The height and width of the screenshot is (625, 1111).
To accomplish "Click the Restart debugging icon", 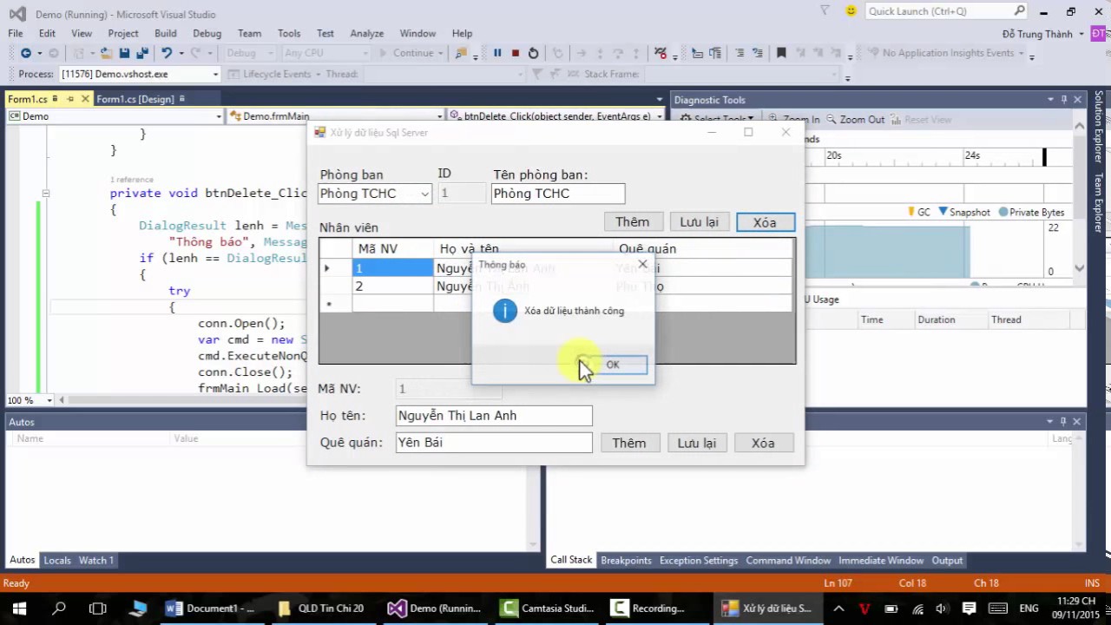I will [533, 53].
